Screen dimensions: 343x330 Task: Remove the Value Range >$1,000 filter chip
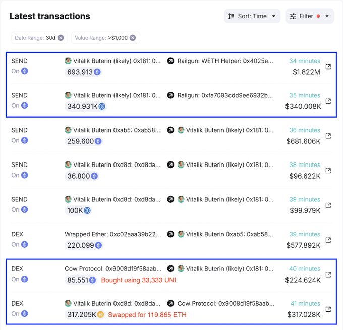(x=132, y=38)
